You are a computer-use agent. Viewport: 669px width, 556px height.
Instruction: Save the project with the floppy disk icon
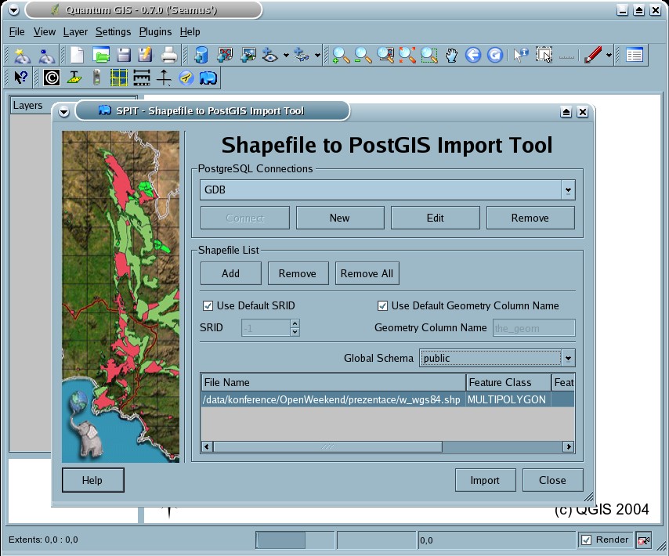point(124,55)
